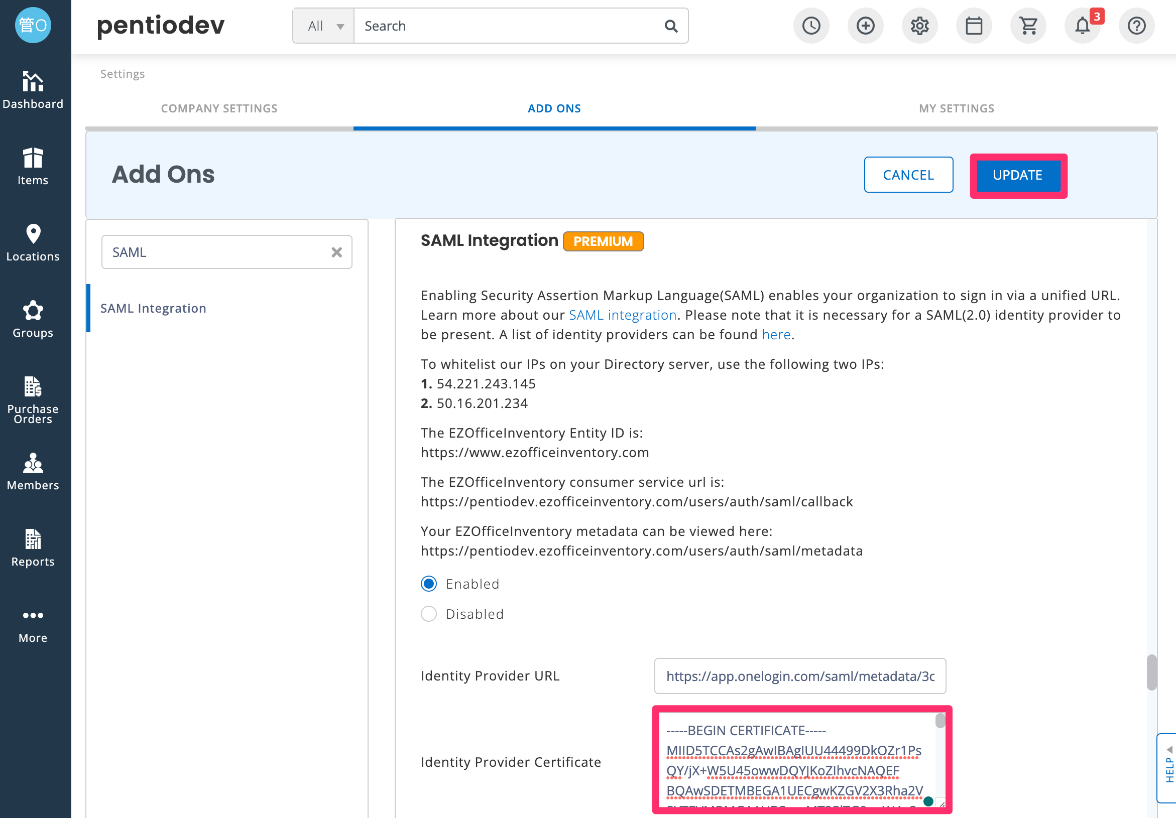1176x818 pixels.
Task: Open Reports in sidebar
Action: [x=33, y=548]
